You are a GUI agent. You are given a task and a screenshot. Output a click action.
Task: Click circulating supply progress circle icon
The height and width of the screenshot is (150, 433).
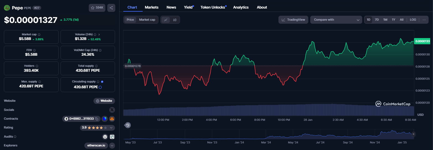[x=100, y=87]
